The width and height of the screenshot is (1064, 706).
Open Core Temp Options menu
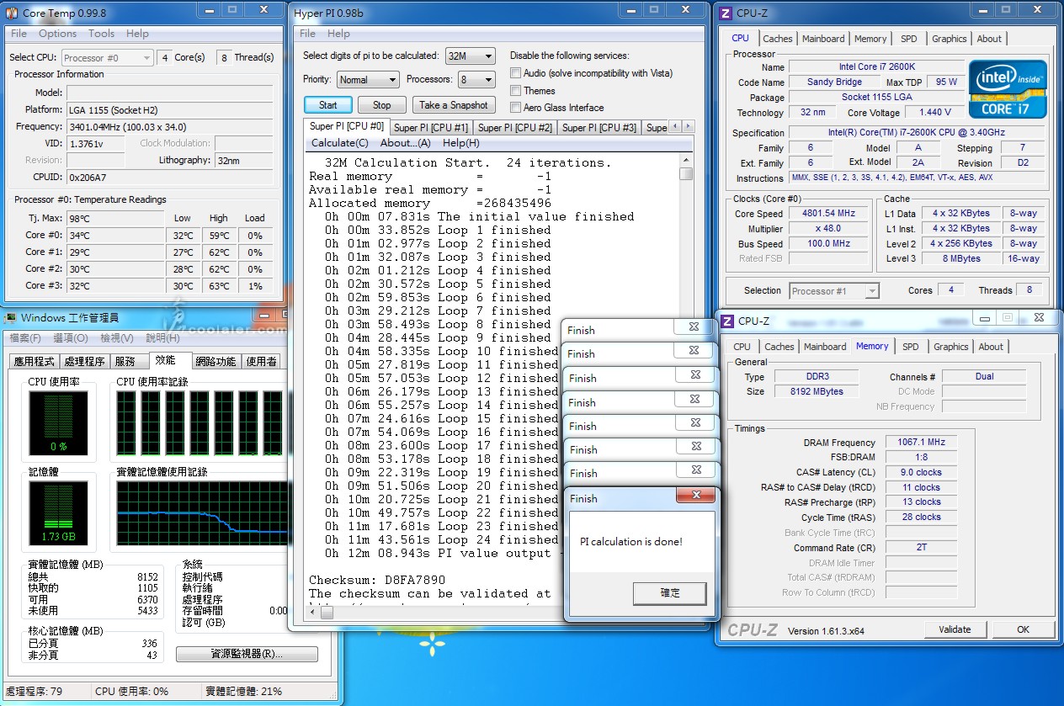pos(57,34)
